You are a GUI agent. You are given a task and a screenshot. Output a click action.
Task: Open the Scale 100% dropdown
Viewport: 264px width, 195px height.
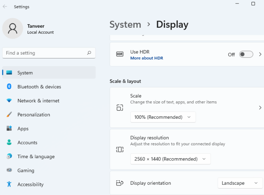(163, 117)
